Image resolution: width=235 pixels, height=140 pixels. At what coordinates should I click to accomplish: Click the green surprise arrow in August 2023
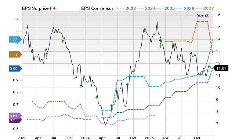(x=63, y=41)
